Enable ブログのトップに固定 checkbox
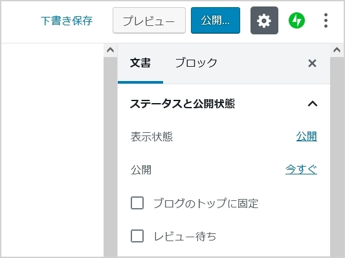The image size is (345, 258). click(137, 203)
